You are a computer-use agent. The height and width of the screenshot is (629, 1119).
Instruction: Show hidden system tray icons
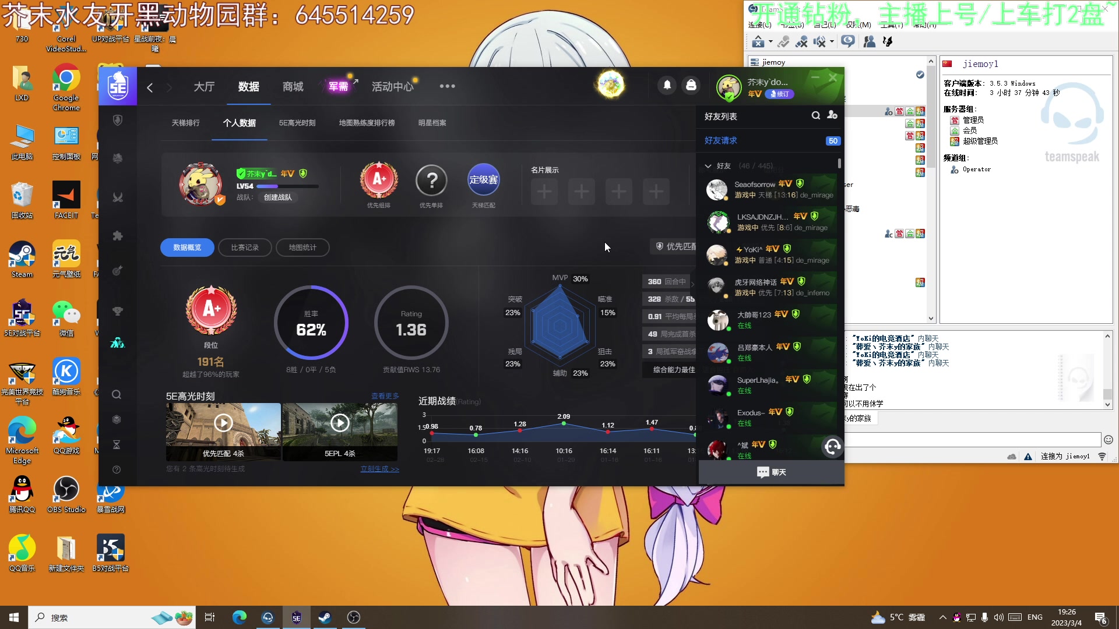[942, 617]
